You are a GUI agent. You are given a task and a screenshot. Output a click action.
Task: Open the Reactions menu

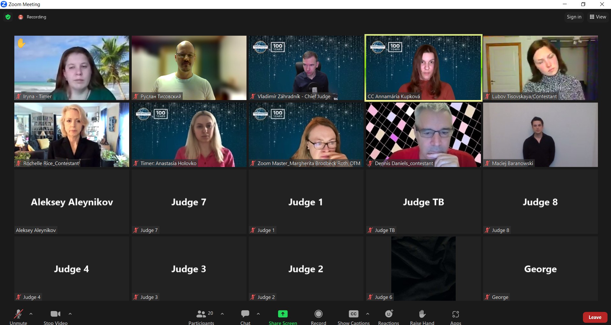tap(388, 314)
